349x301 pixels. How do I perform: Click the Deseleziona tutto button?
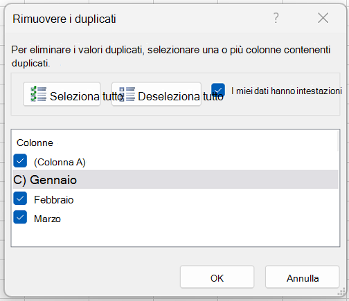point(156,94)
